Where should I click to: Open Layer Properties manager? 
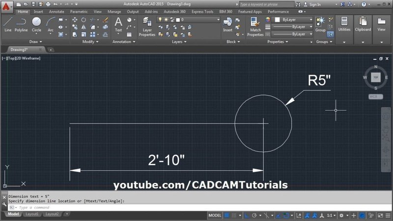[147, 27]
